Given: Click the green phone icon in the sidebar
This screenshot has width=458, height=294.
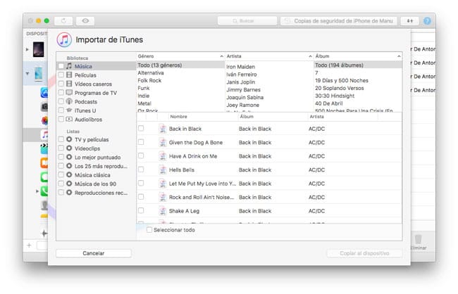Looking at the screenshot, I should 44,191.
